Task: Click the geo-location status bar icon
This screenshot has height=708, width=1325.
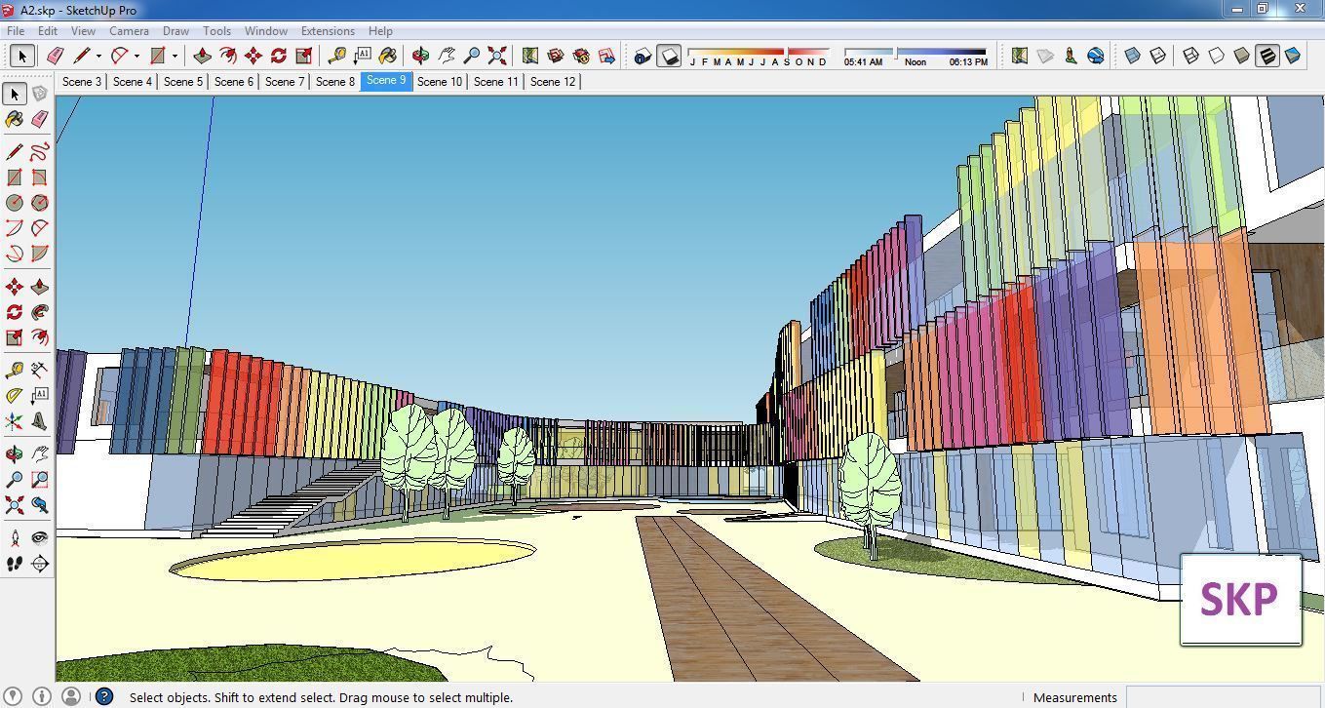Action: coord(14,696)
